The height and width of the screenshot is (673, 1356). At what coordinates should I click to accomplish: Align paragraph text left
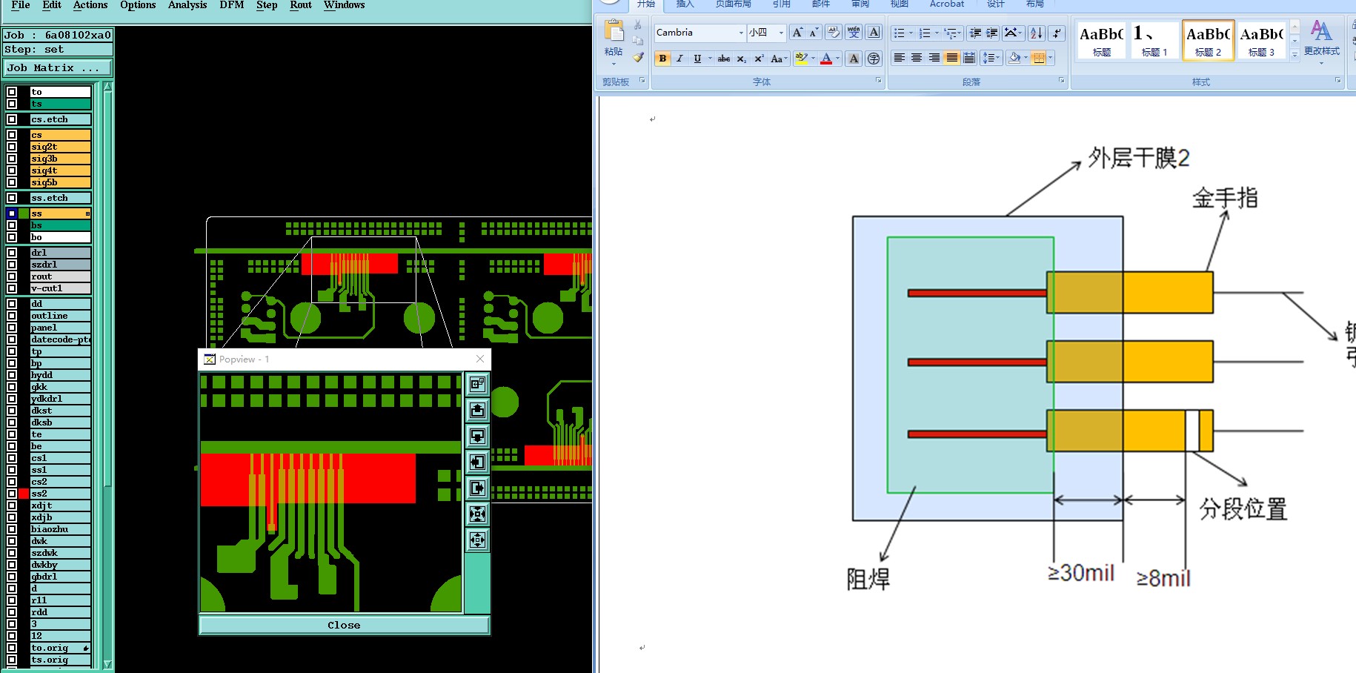tap(900, 58)
